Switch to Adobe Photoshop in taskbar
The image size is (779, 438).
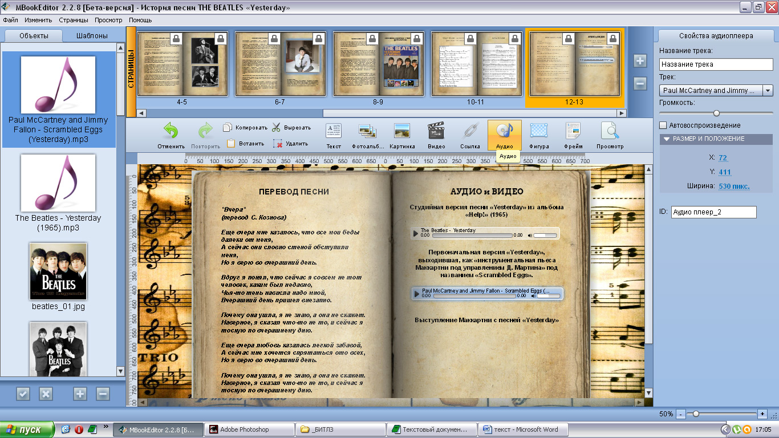point(249,429)
